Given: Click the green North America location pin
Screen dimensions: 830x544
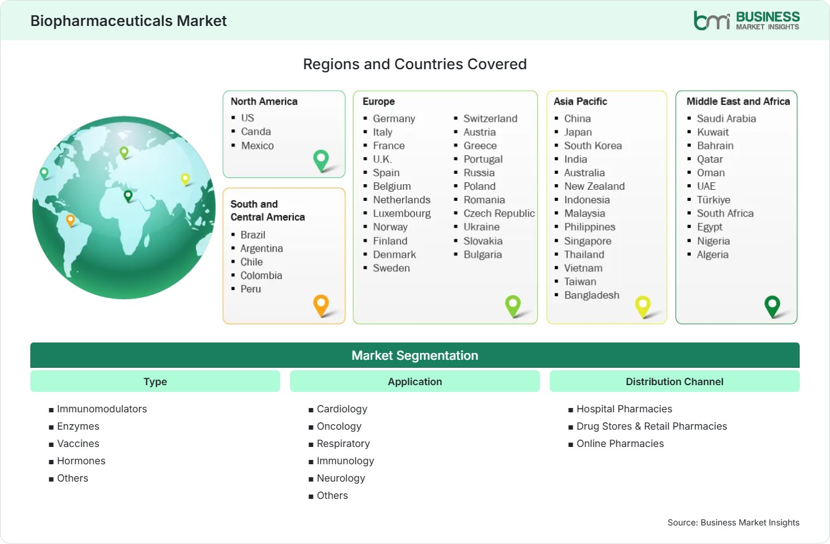Looking at the screenshot, I should pos(321,161).
